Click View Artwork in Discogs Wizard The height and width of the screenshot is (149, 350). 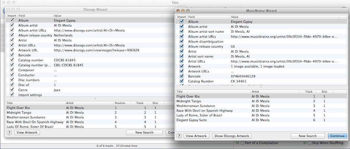[27, 133]
